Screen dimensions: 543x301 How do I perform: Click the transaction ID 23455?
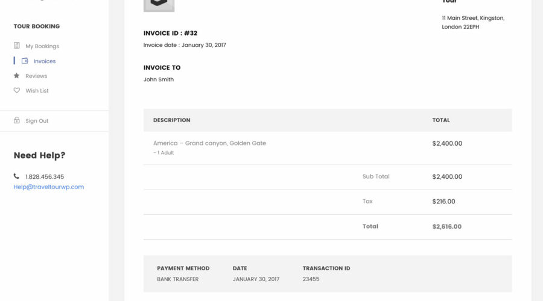(x=311, y=279)
